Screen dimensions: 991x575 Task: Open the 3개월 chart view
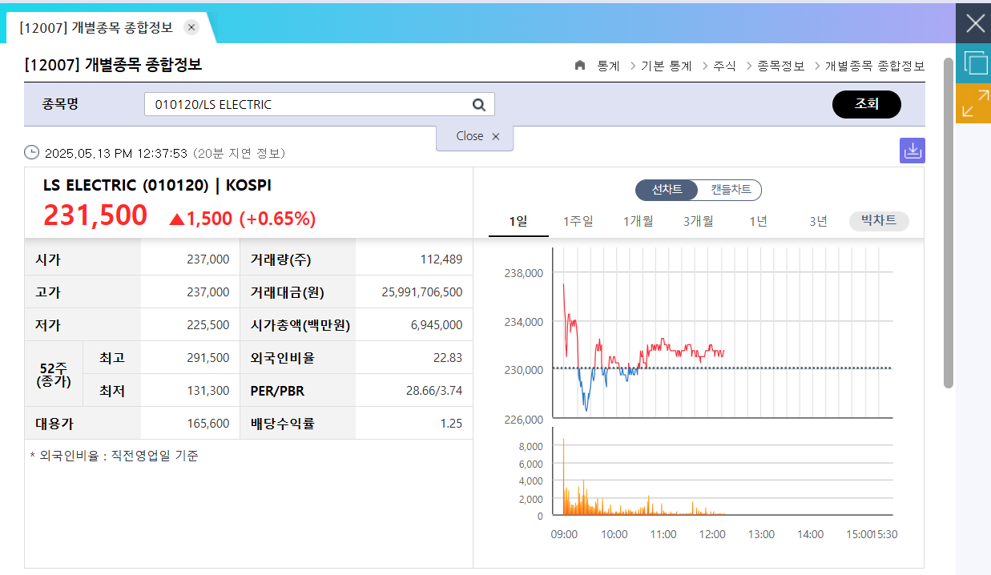coord(697,221)
